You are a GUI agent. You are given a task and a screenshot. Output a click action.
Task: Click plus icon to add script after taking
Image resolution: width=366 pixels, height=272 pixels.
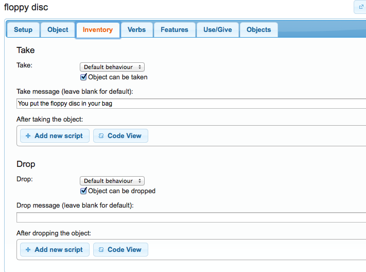click(28, 136)
